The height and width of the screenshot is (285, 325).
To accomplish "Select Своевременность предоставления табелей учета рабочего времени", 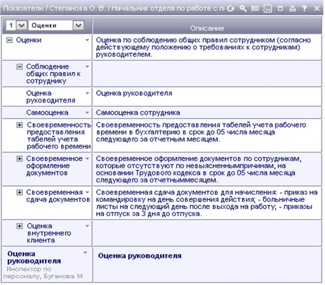I will coord(59,136).
